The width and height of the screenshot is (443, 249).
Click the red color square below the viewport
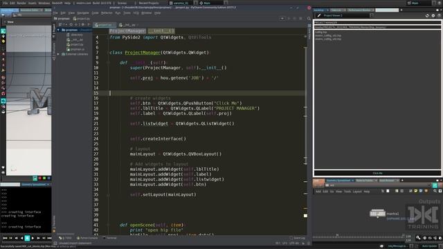40,178
